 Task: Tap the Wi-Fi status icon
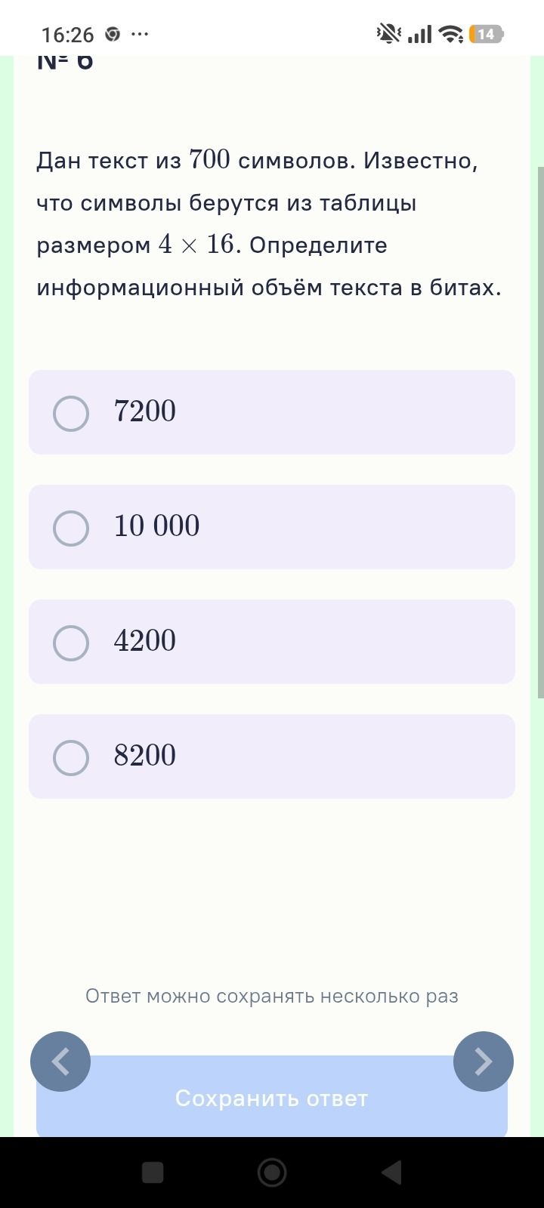click(452, 34)
